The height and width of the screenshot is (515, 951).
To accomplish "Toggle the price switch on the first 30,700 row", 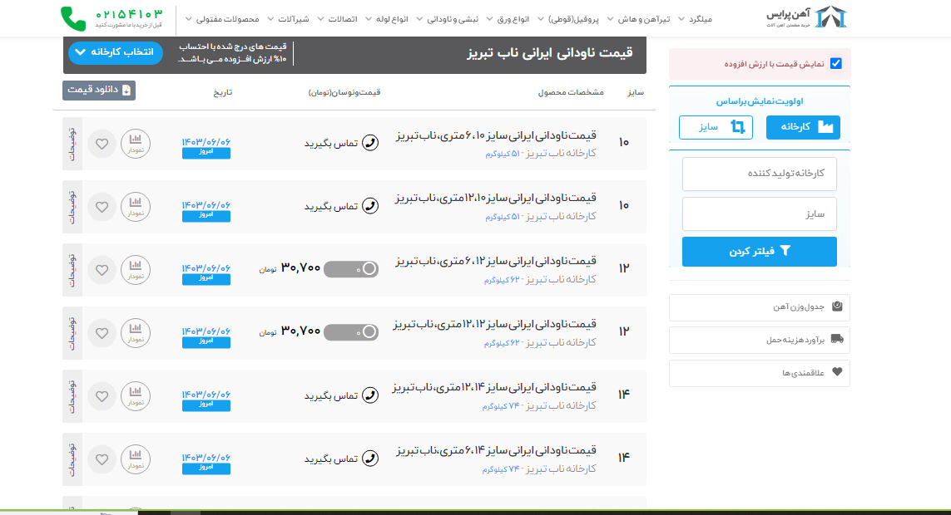I will (x=350, y=268).
